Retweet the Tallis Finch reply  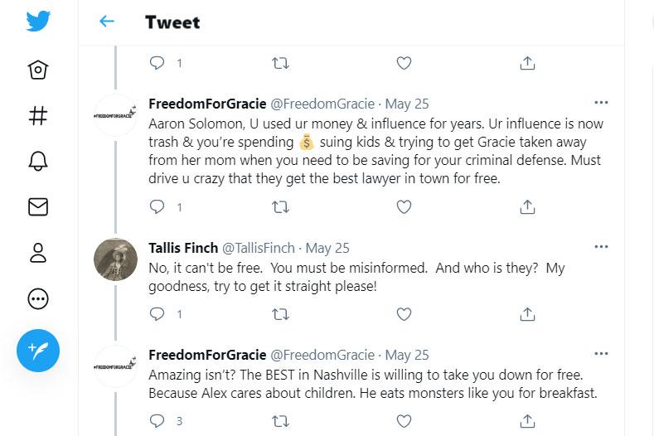pos(280,314)
